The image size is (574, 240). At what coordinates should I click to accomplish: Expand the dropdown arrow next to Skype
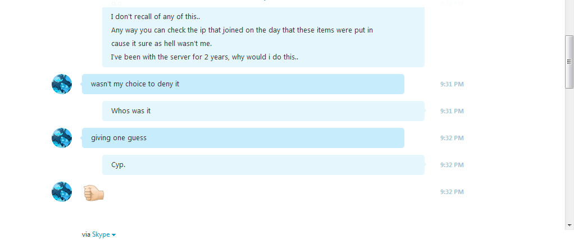(114, 235)
